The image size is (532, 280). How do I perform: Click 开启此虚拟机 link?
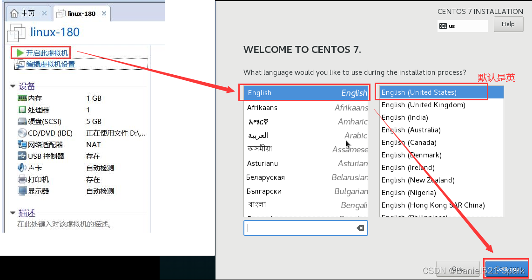[47, 53]
